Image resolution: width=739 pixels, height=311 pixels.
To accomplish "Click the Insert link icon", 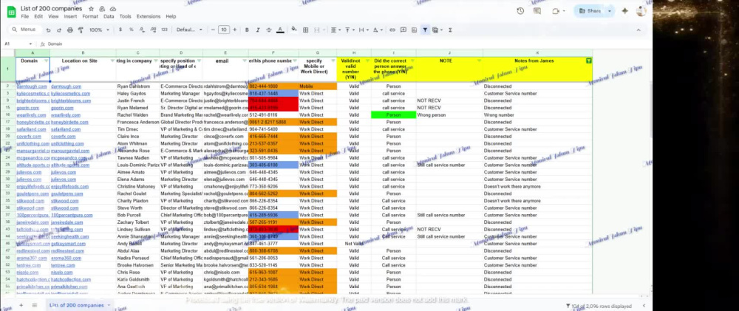I will [x=392, y=30].
